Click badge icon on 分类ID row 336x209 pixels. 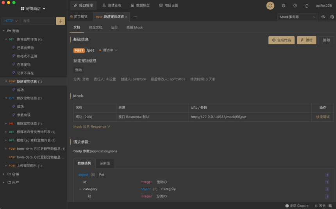coord(327,197)
